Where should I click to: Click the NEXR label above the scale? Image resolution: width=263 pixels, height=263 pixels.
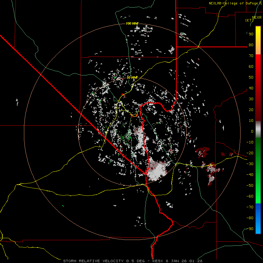tap(257, 18)
